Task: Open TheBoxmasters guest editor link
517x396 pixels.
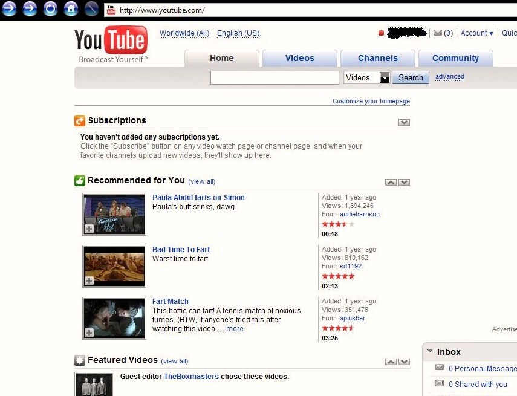Action: coord(191,377)
